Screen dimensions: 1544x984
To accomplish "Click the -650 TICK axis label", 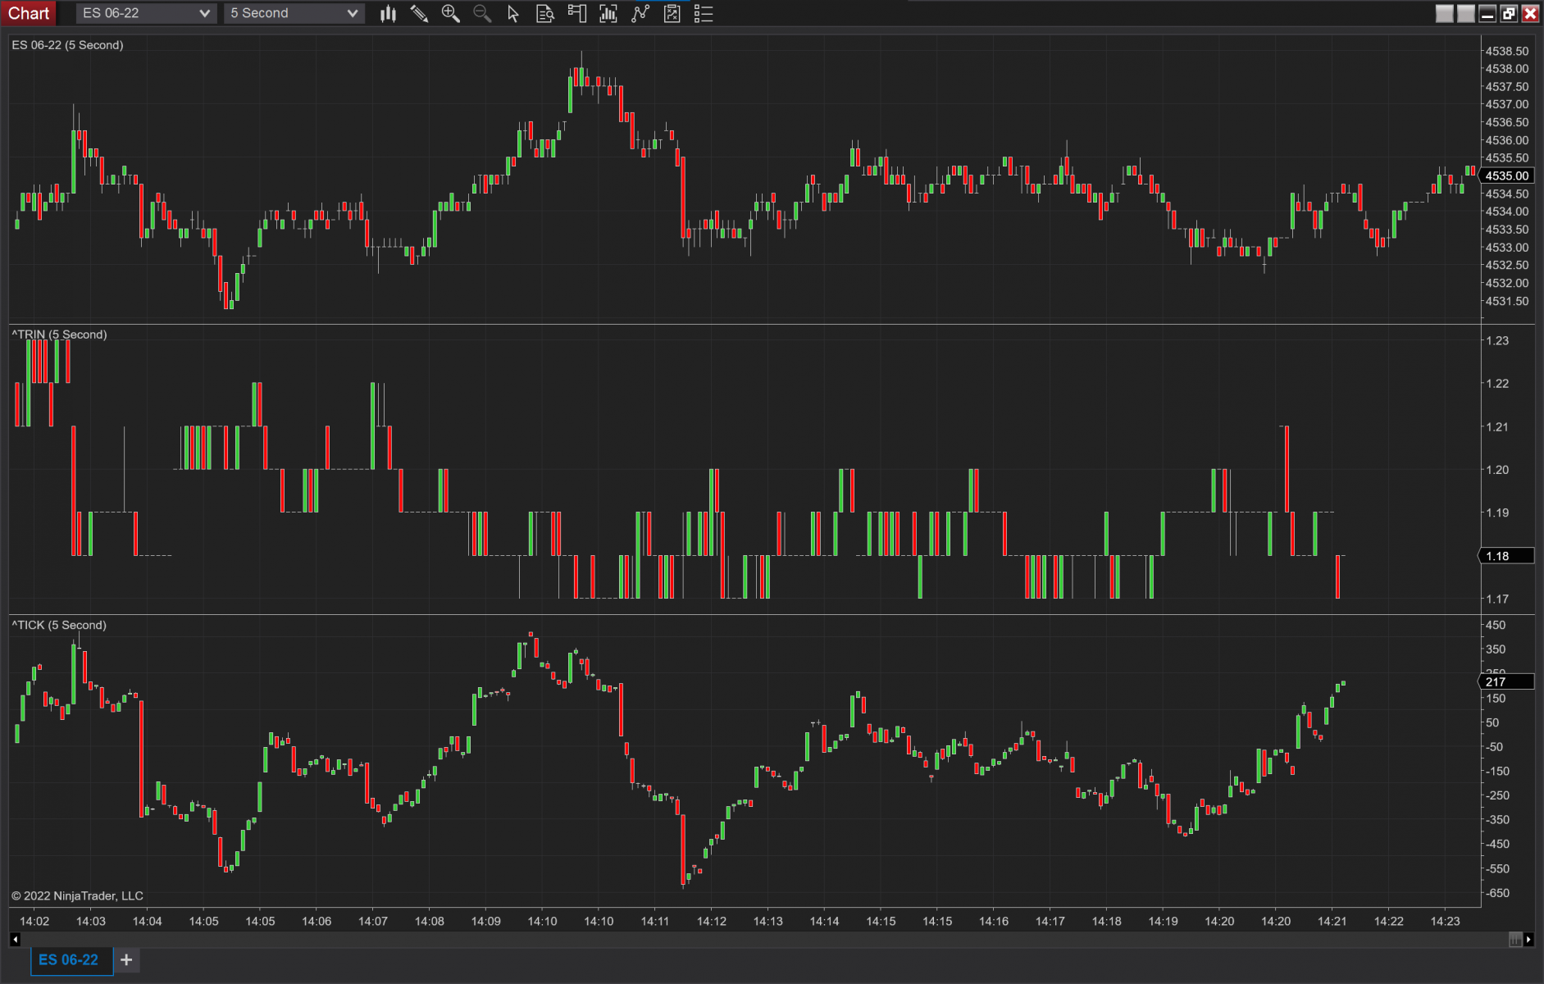I will click(x=1497, y=893).
